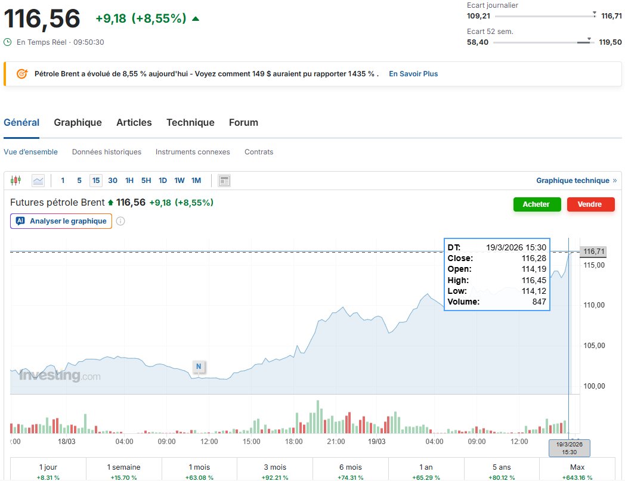625x481 pixels.
Task: Switch chart interval to 5H
Action: (146, 181)
